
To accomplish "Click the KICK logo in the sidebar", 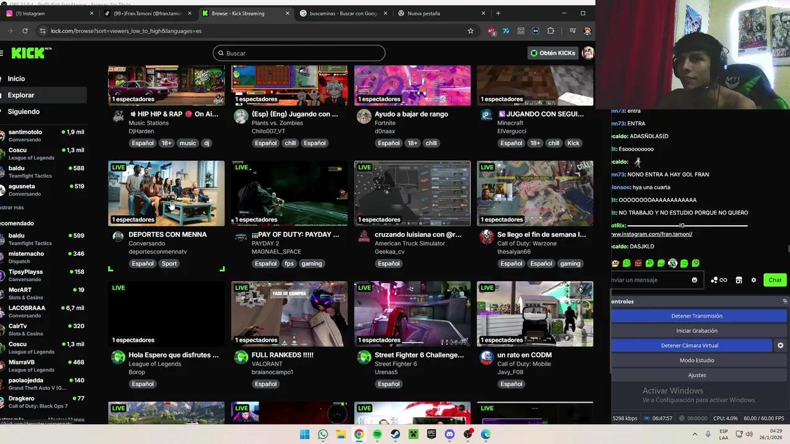I will tap(28, 53).
